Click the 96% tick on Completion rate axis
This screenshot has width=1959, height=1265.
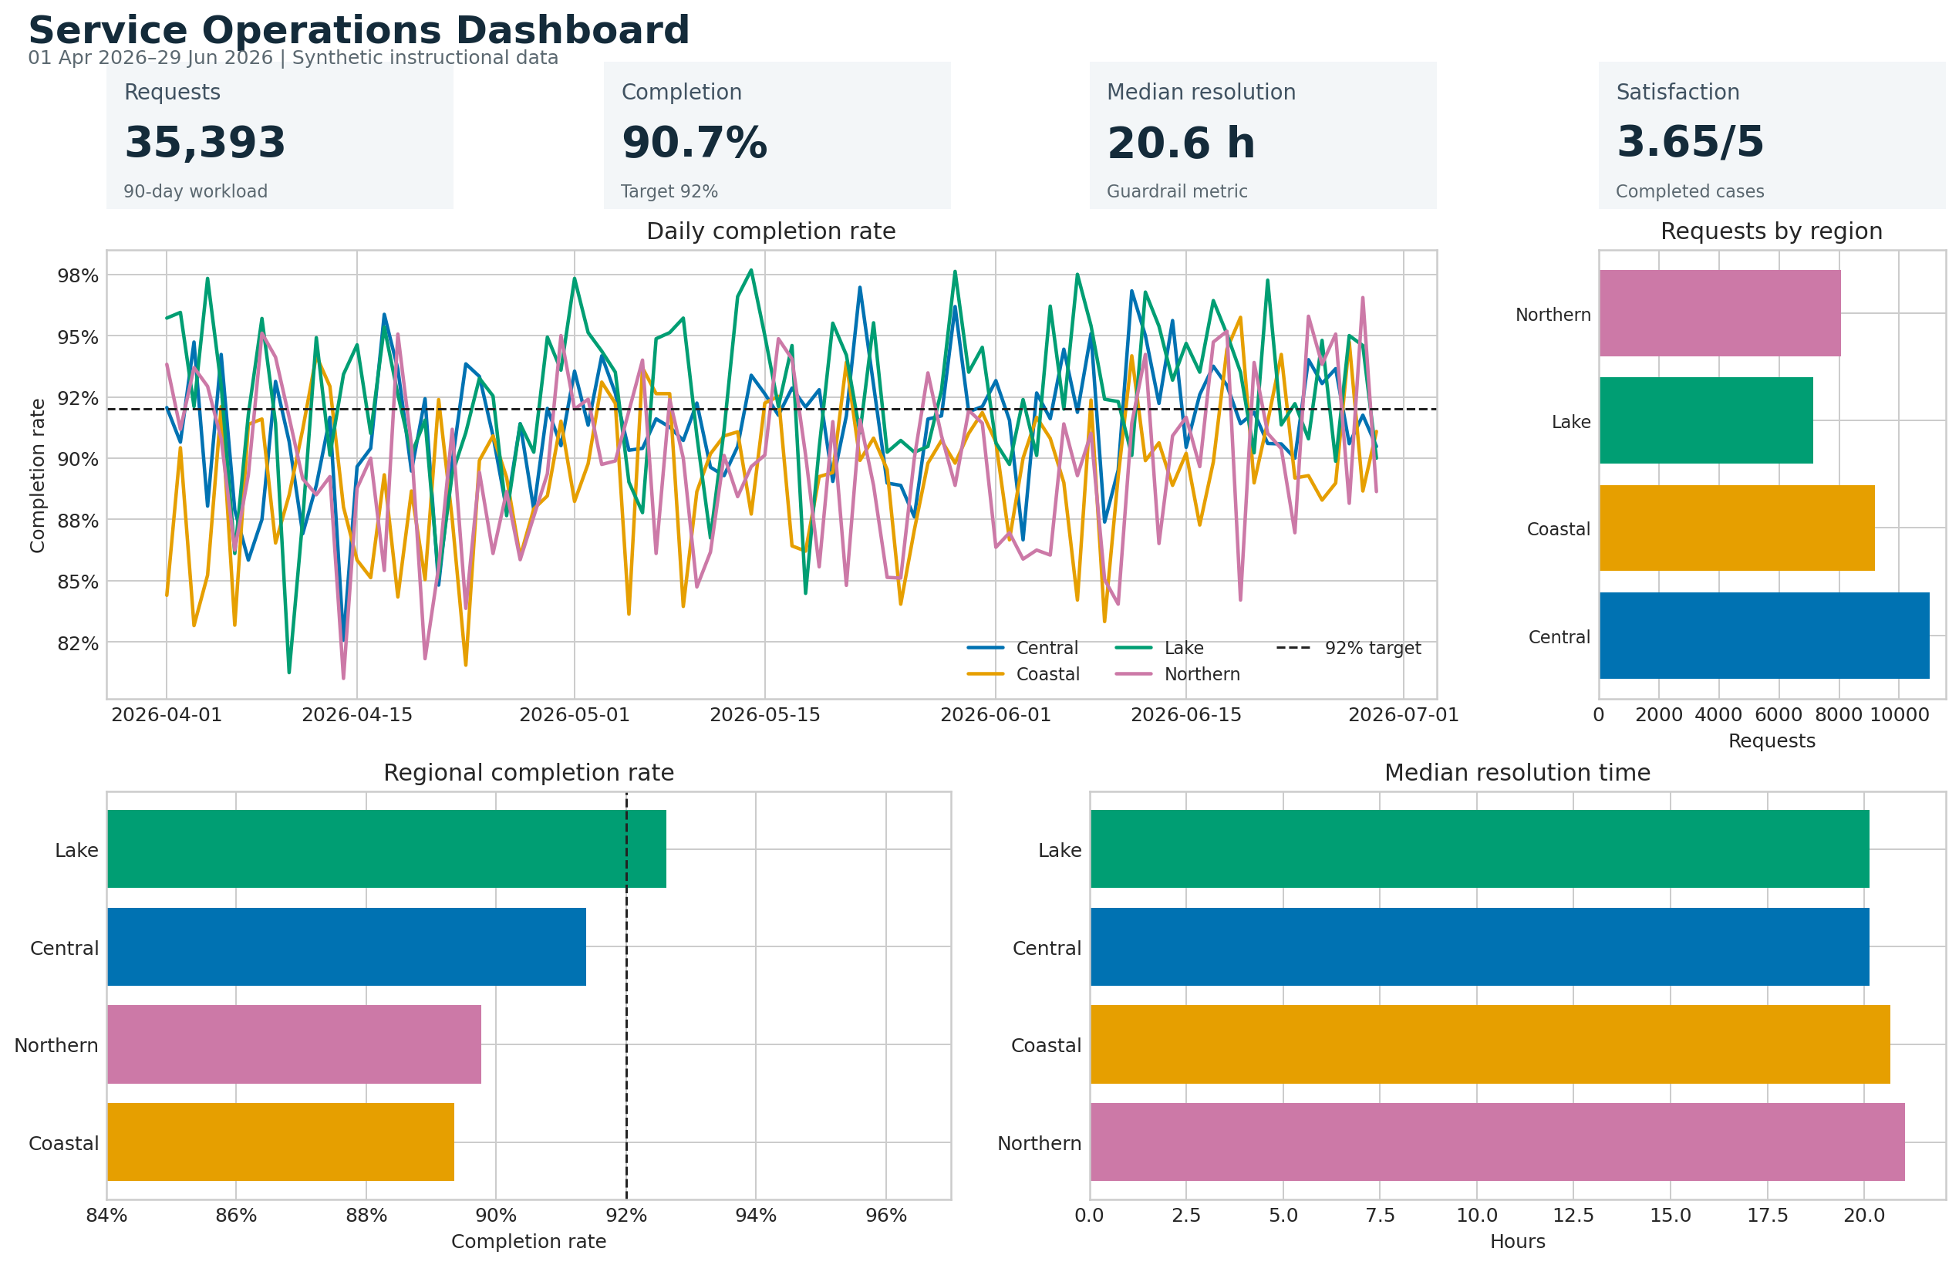886,1216
